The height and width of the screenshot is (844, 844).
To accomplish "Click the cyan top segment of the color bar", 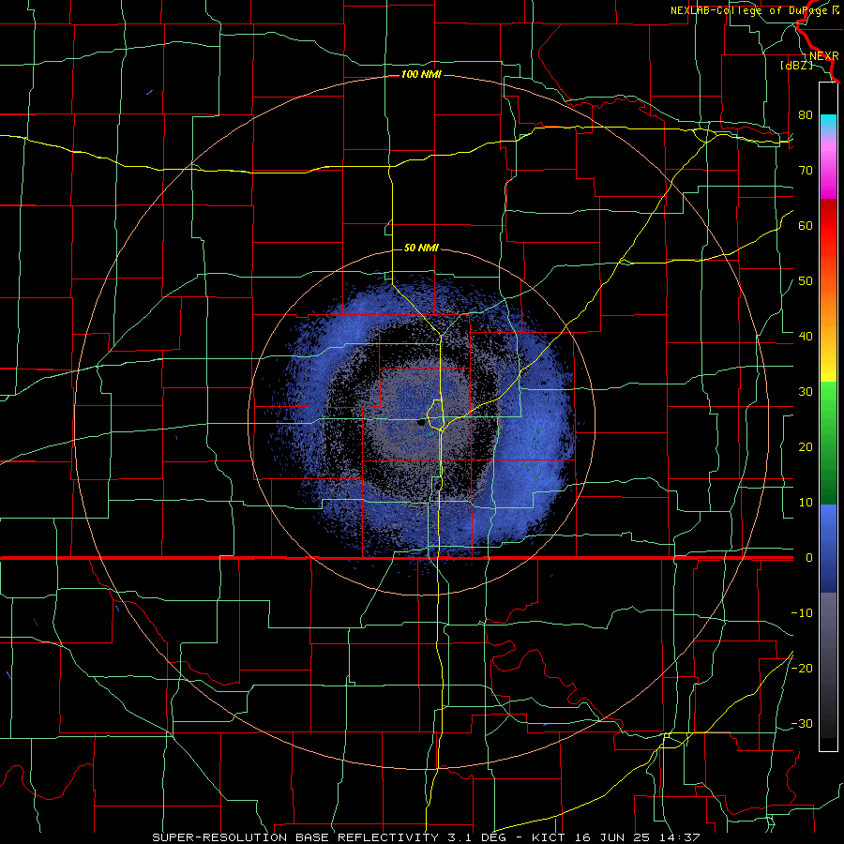I will point(828,124).
